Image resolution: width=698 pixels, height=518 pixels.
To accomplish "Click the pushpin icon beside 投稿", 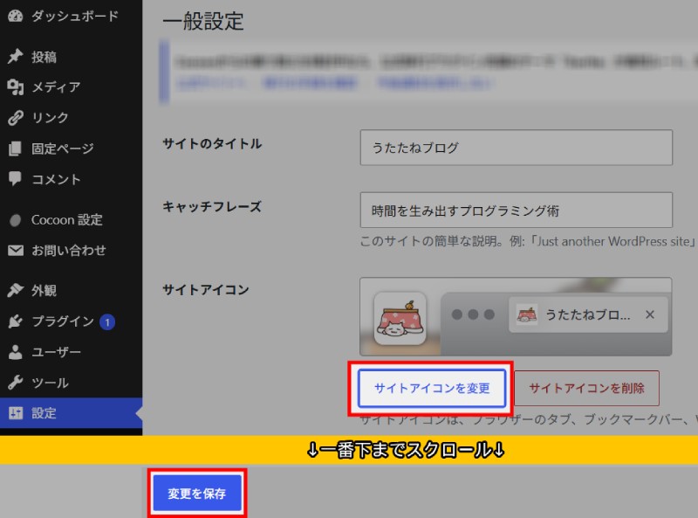I will [15, 56].
